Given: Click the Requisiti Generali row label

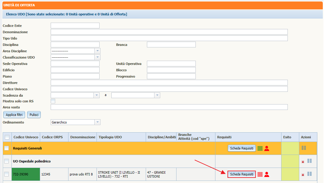Looking at the screenshot, I should point(27,148).
